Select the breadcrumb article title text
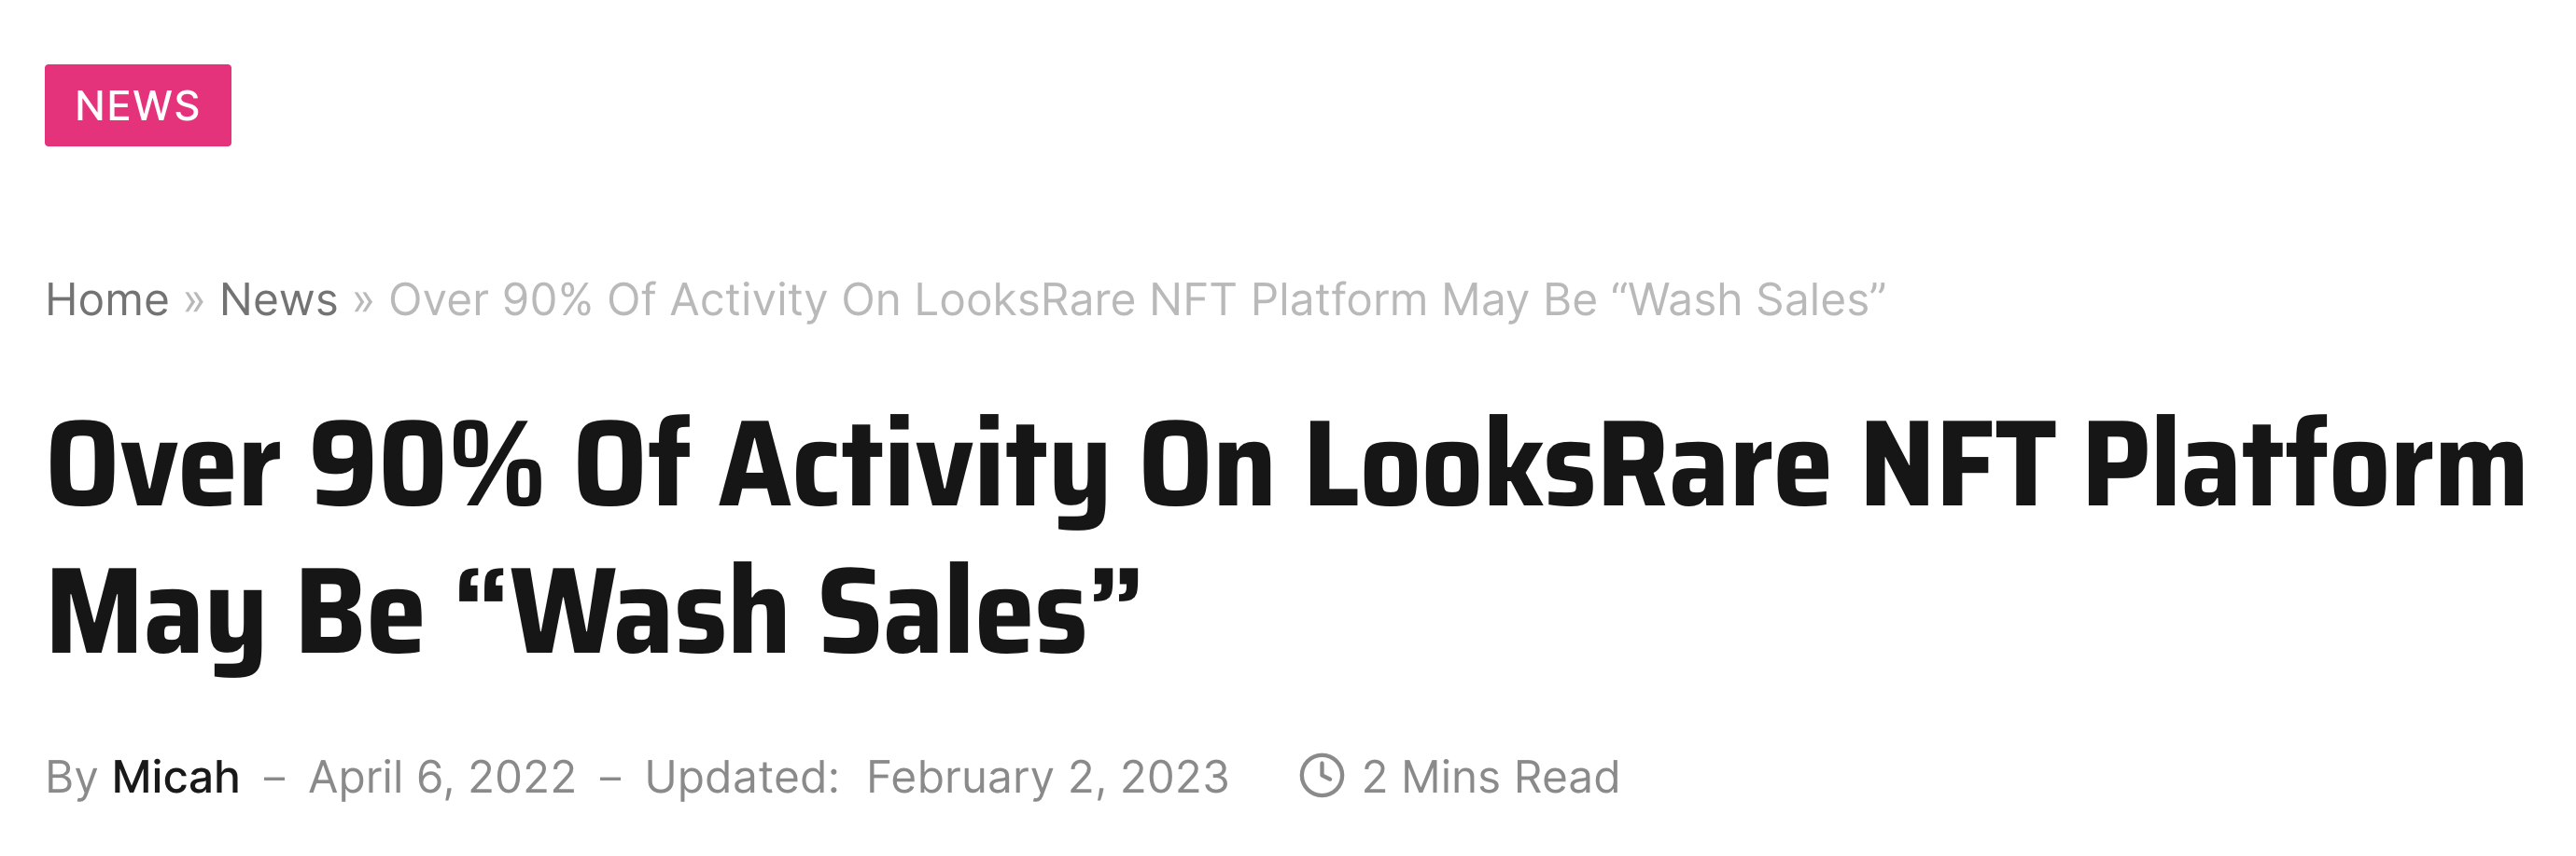 [1137, 299]
